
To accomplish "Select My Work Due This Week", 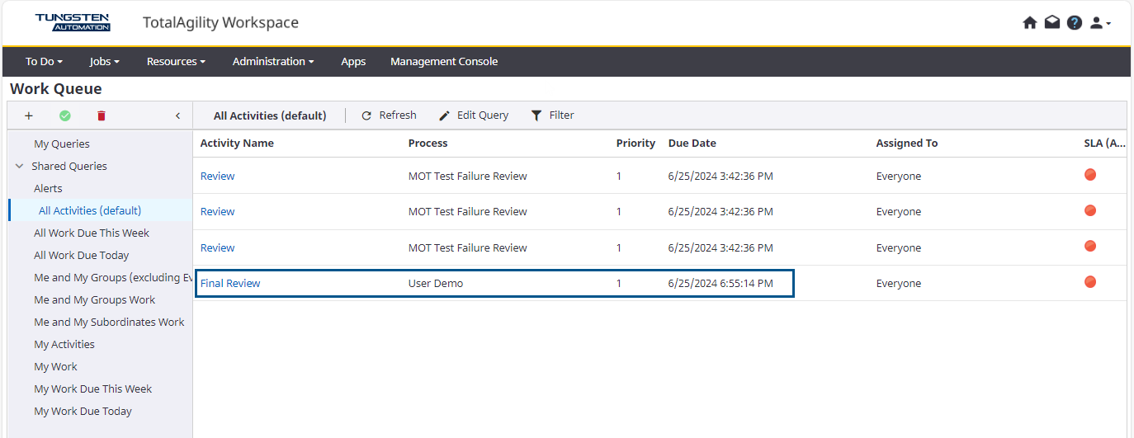I will 93,389.
